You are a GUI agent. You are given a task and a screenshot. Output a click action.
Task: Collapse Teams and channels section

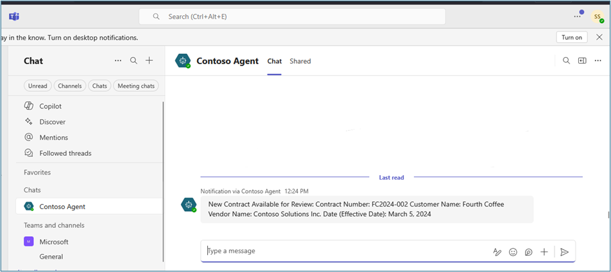54,225
